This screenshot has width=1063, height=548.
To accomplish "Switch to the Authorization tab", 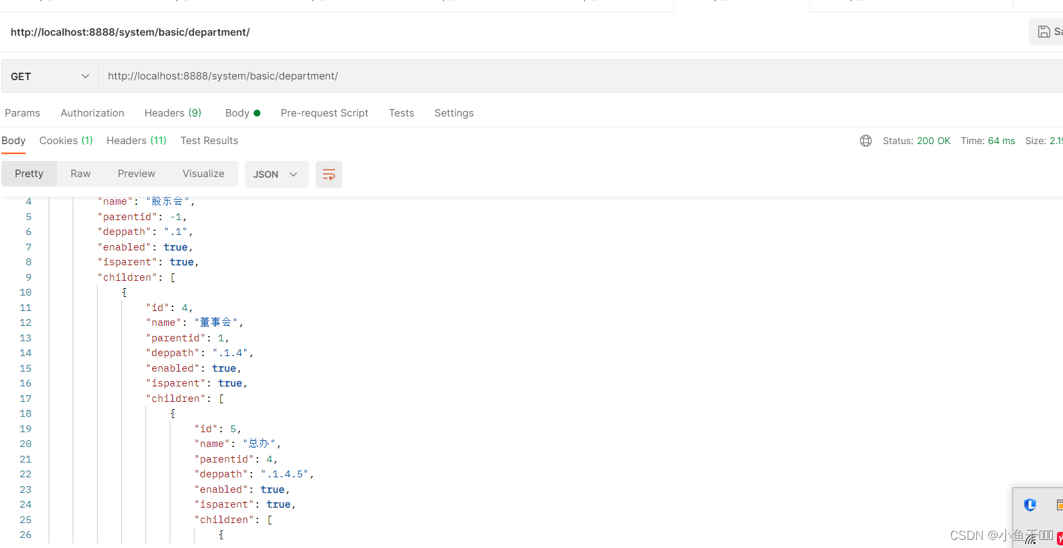I will pyautogui.click(x=92, y=113).
